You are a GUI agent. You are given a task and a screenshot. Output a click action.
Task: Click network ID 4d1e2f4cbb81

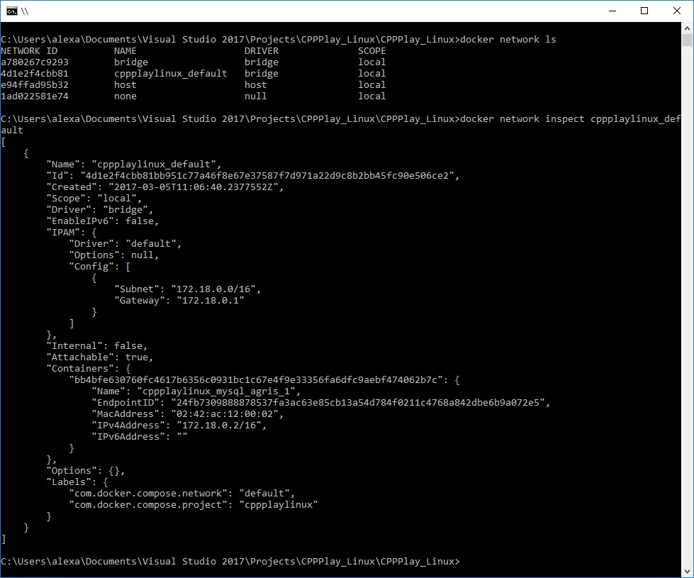tap(35, 74)
